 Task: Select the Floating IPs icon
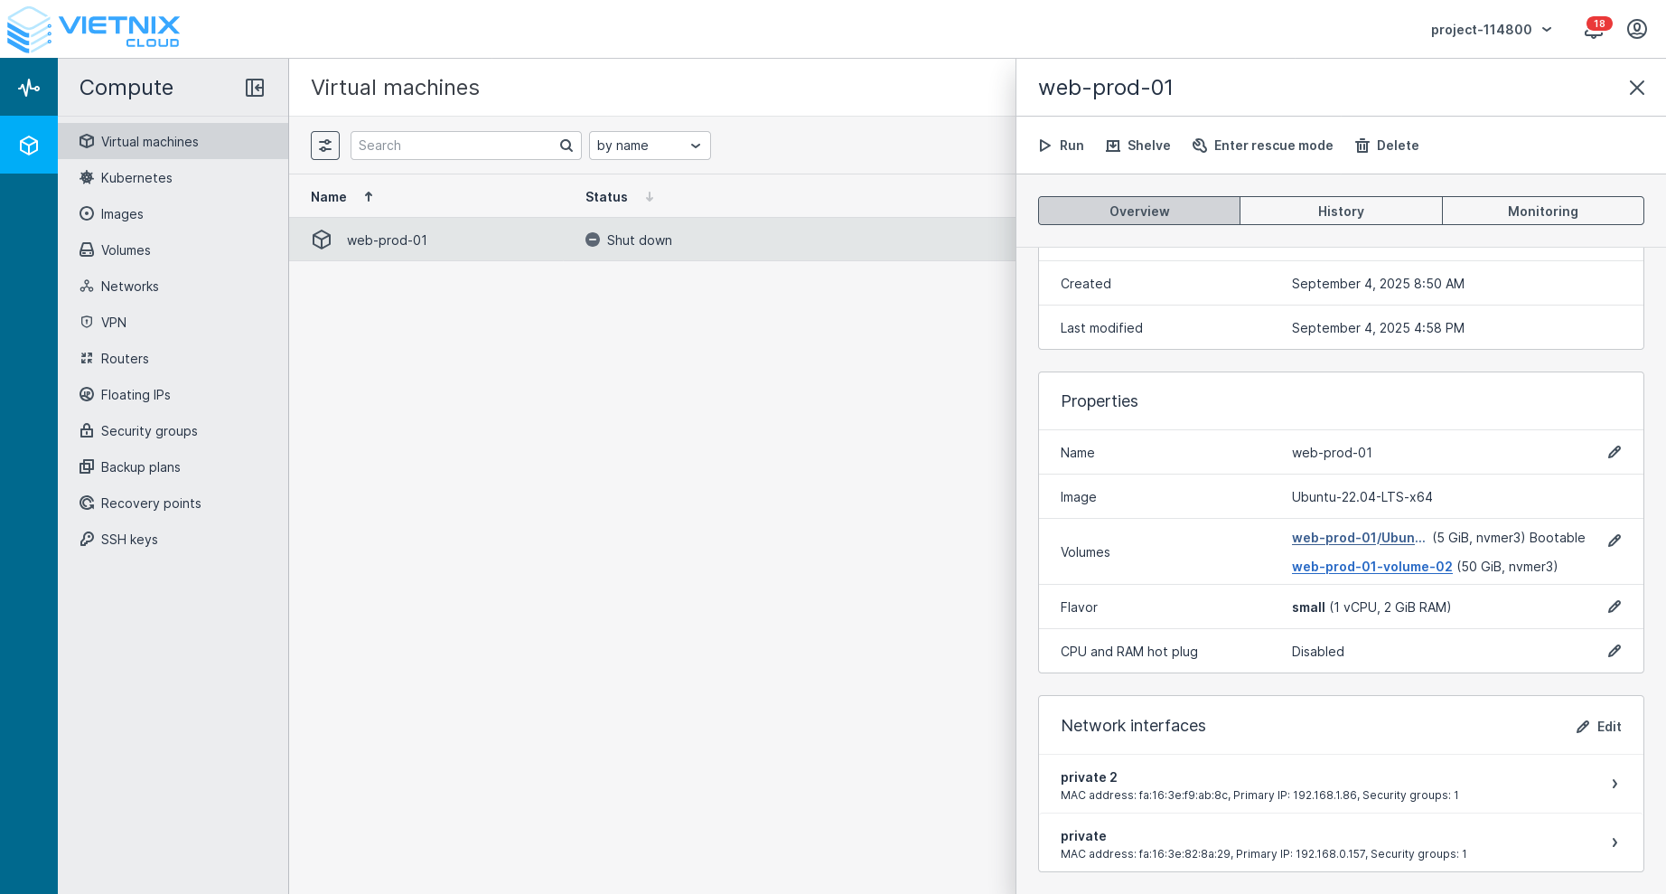[x=87, y=395]
